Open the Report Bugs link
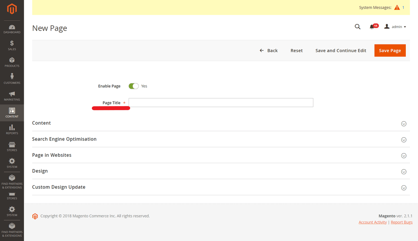This screenshot has height=241, width=418. tap(402, 222)
